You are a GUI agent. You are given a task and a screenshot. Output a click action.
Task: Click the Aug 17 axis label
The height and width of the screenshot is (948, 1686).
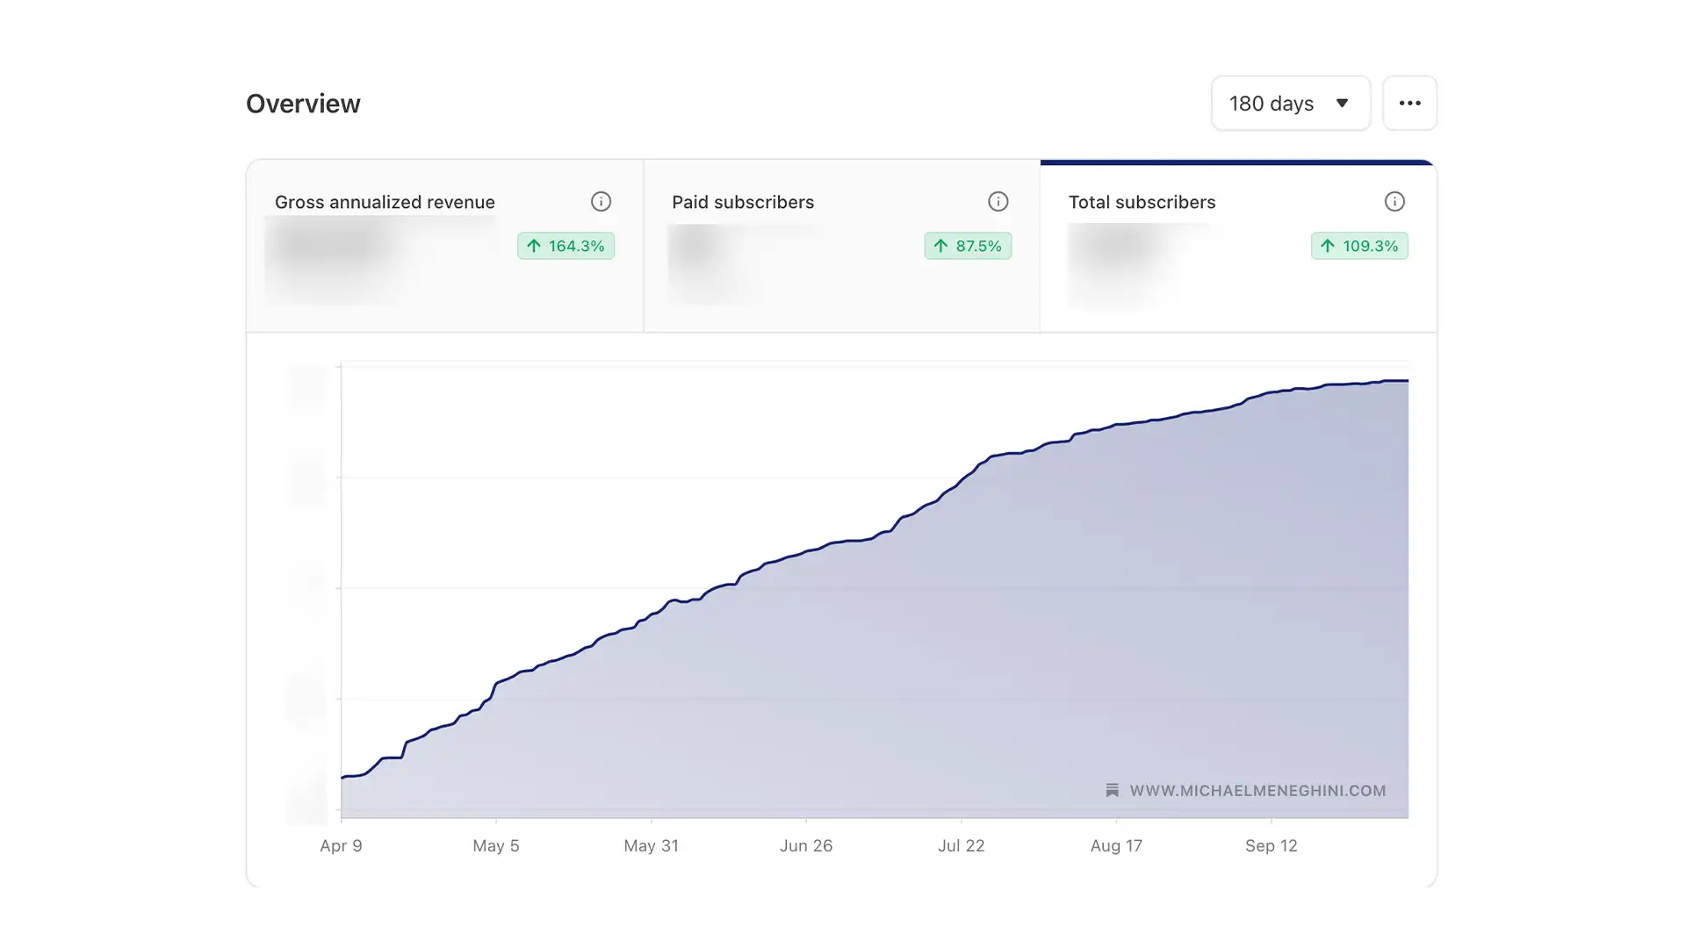(1116, 846)
